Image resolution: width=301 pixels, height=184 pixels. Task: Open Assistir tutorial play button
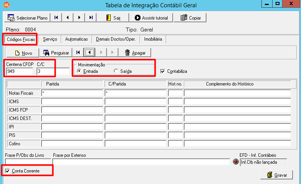point(138,18)
